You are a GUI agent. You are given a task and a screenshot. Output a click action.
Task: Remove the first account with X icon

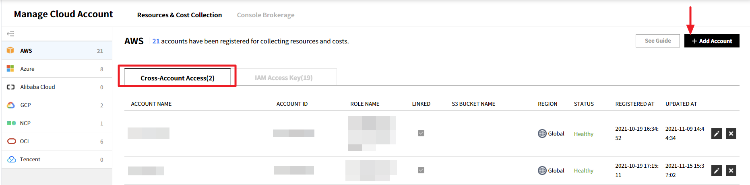[731, 134]
